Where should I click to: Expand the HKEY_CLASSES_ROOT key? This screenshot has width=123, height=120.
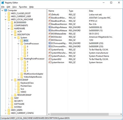(x=5, y=14)
